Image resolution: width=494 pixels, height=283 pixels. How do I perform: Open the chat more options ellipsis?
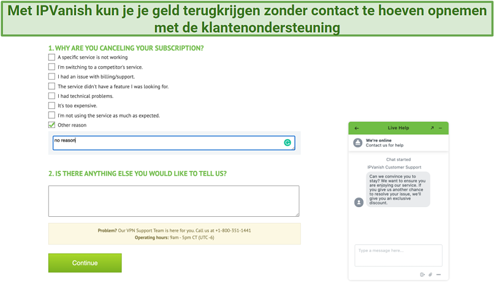point(439,274)
